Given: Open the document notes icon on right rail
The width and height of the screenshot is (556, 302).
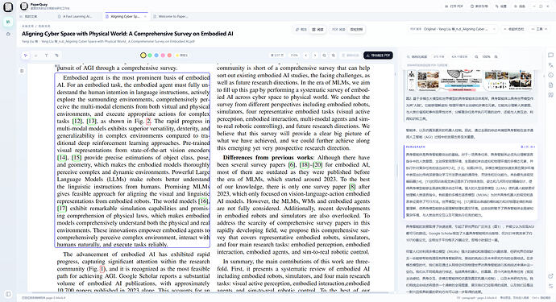Looking at the screenshot, I should coord(550,85).
